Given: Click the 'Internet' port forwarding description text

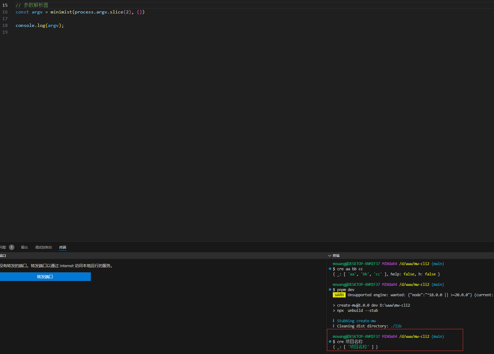Looking at the screenshot, I should 57,266.
